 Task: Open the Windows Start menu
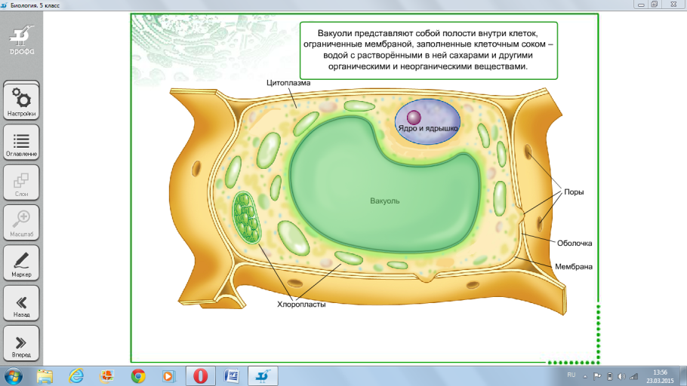point(14,375)
